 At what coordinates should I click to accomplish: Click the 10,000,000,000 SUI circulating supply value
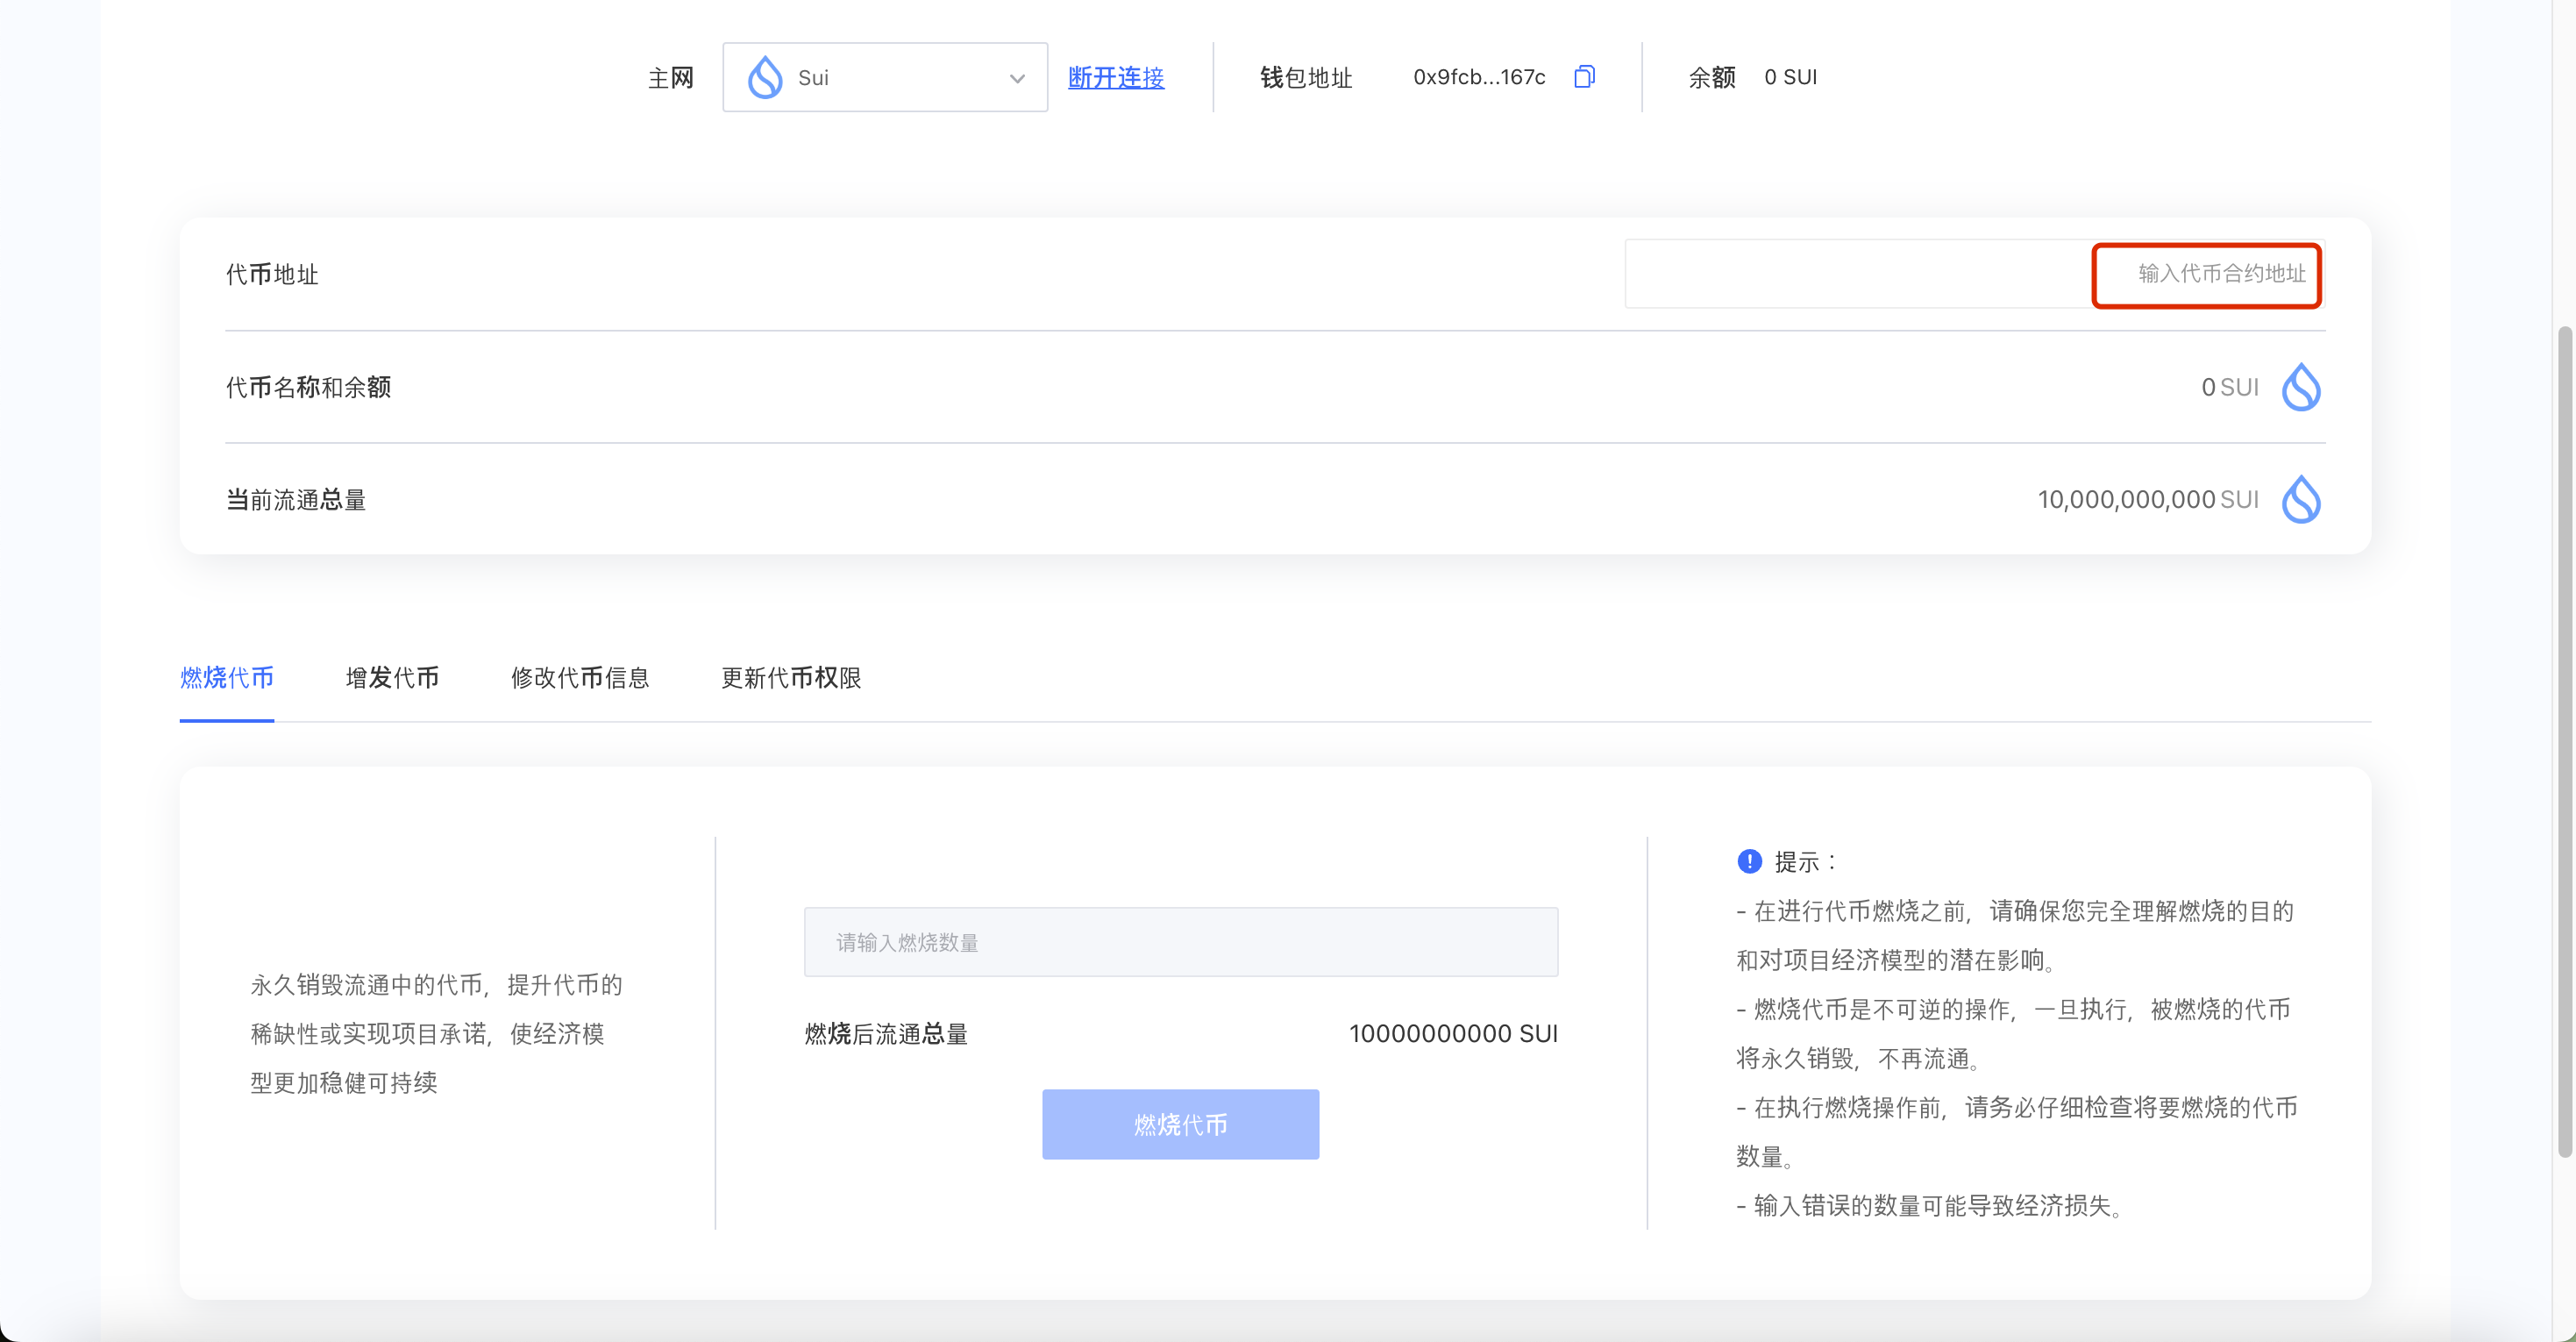2148,499
